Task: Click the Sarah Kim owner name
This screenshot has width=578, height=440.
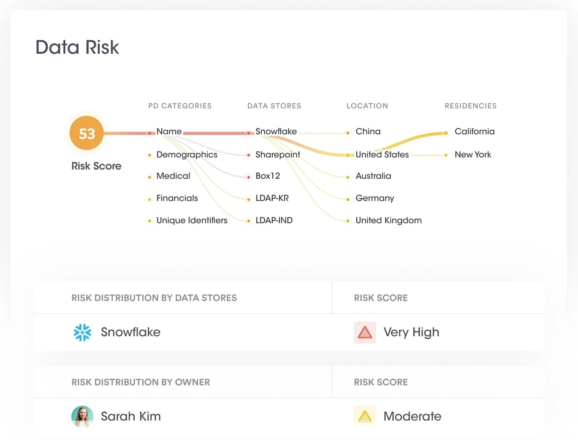Action: coord(131,416)
